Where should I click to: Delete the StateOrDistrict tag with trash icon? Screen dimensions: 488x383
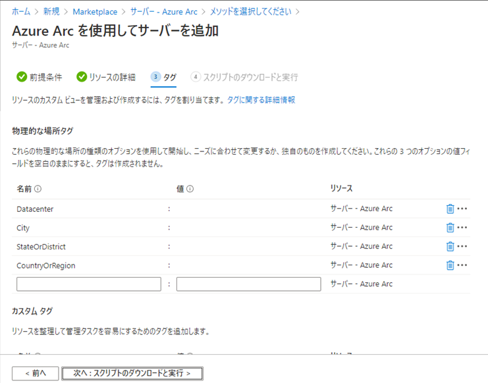[x=450, y=247]
